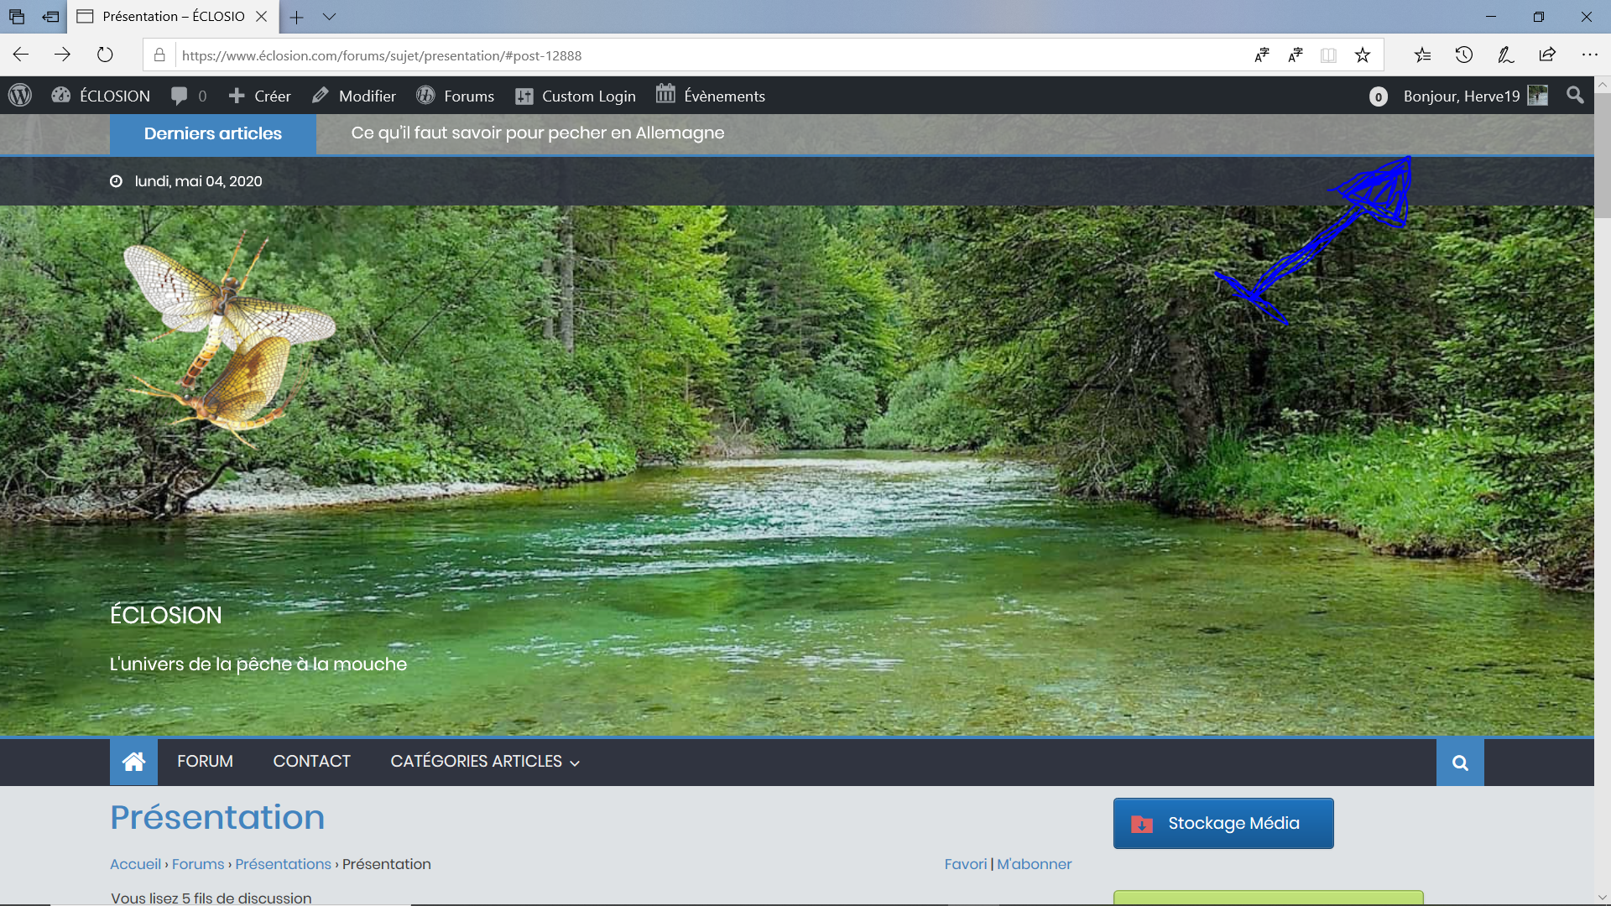Click the M'abonner link
This screenshot has height=906, width=1611.
1034,864
